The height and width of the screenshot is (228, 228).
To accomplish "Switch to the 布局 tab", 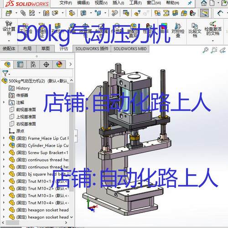I will click(x=27, y=49).
